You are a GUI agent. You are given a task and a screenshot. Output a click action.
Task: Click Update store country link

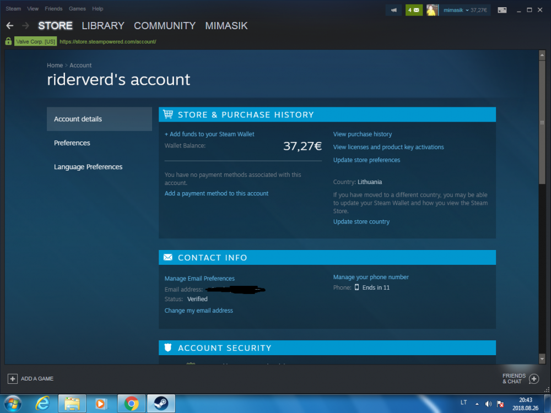[x=361, y=221]
